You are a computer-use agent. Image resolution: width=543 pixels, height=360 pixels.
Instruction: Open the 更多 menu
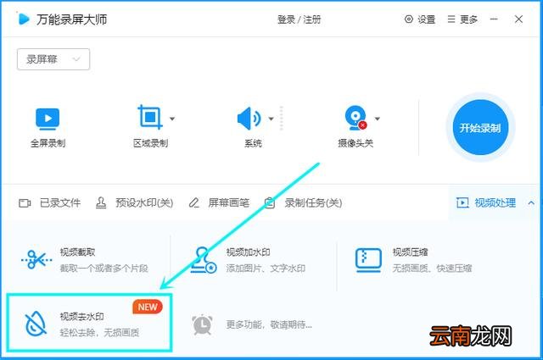pos(462,19)
